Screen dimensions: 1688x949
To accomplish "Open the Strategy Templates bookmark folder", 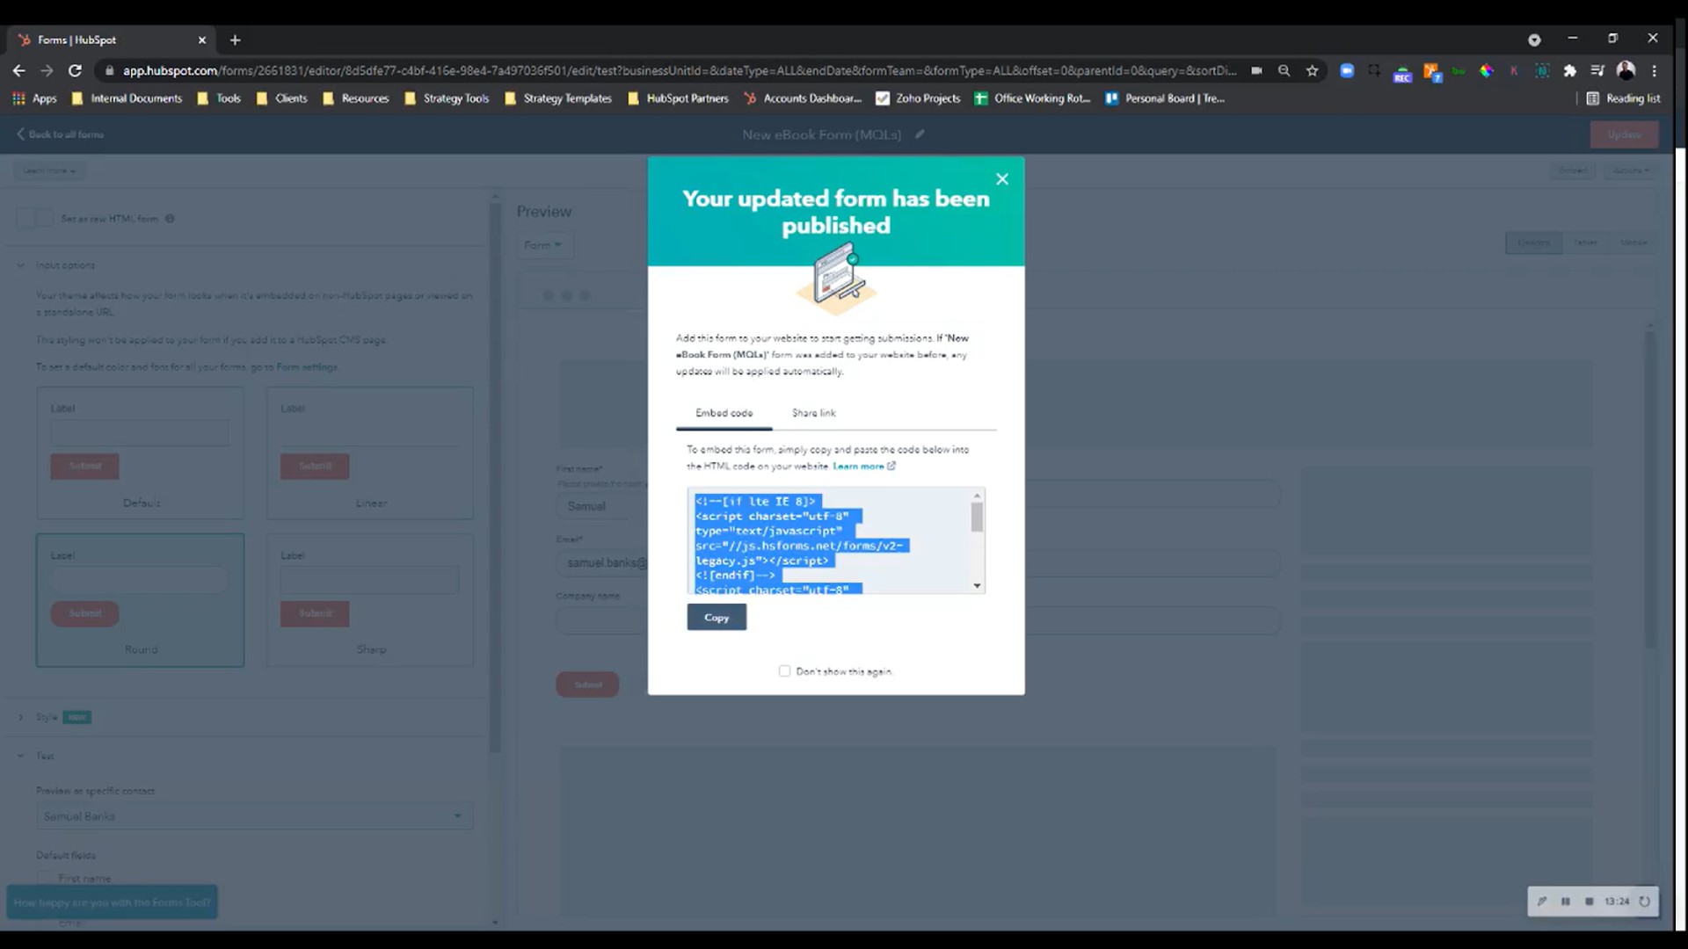I will 558,98.
